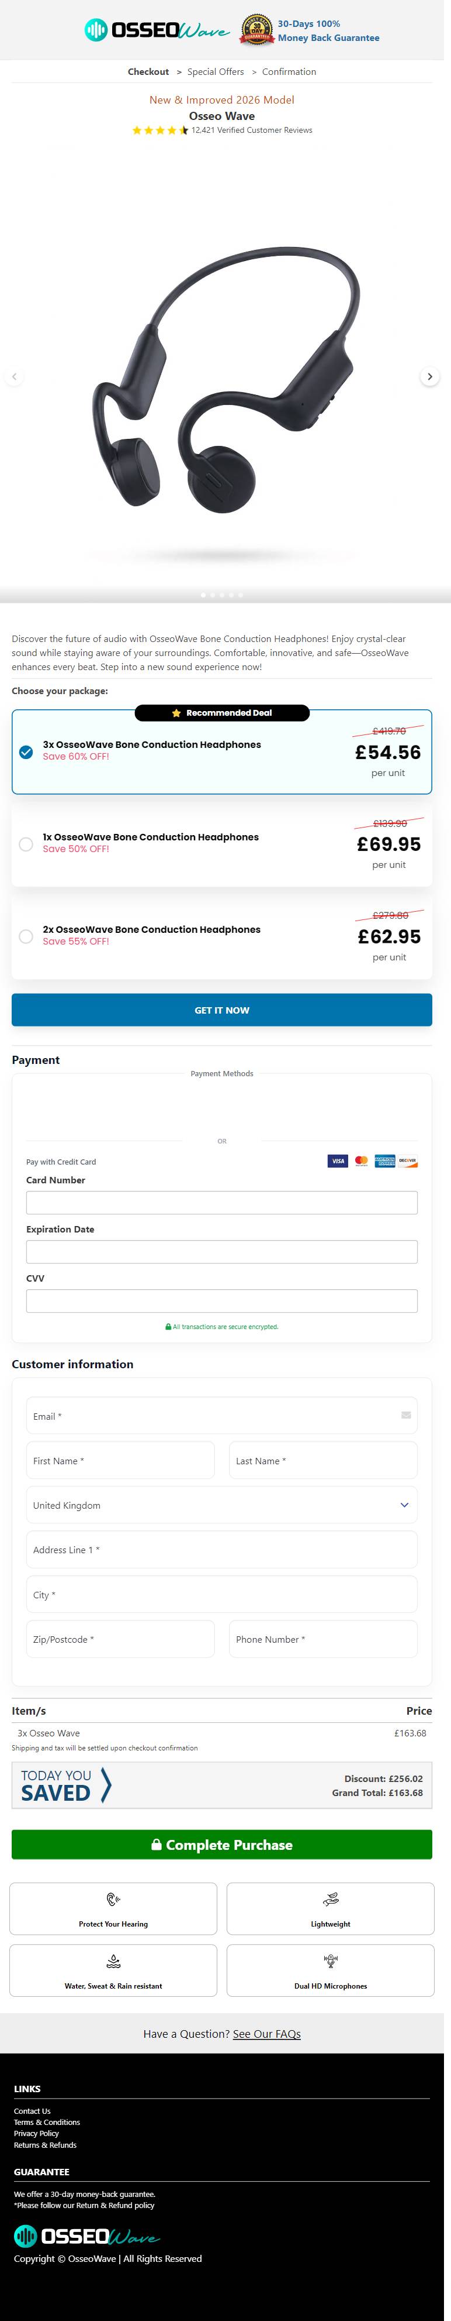451x2321 pixels.
Task: Click the Lightweight feather icon
Action: point(331,1899)
